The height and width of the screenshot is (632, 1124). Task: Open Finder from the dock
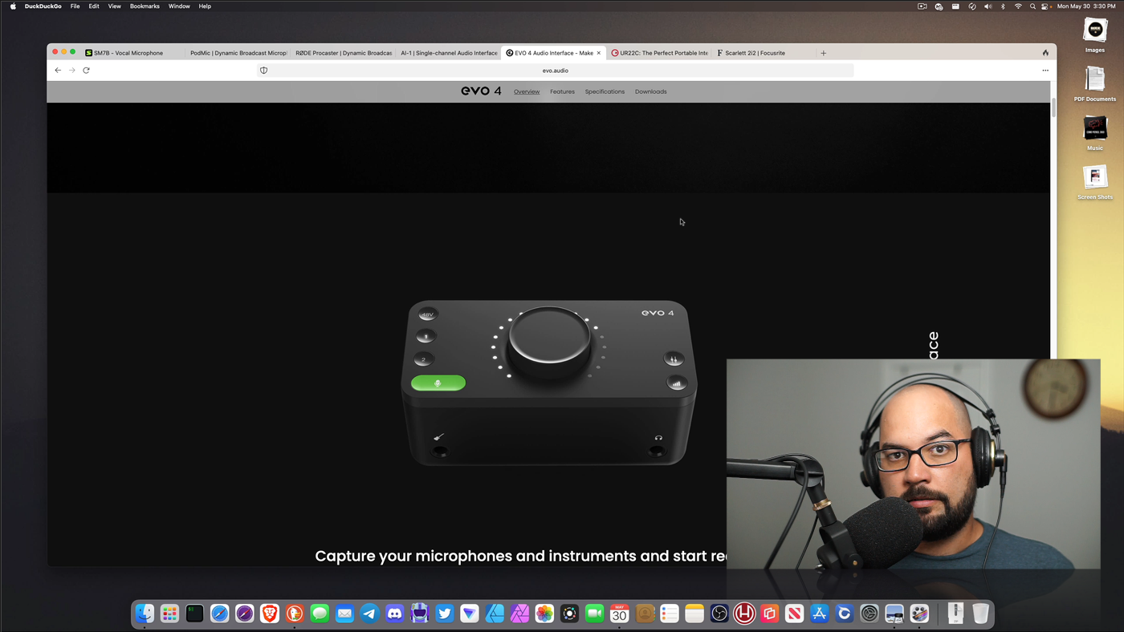pos(145,614)
